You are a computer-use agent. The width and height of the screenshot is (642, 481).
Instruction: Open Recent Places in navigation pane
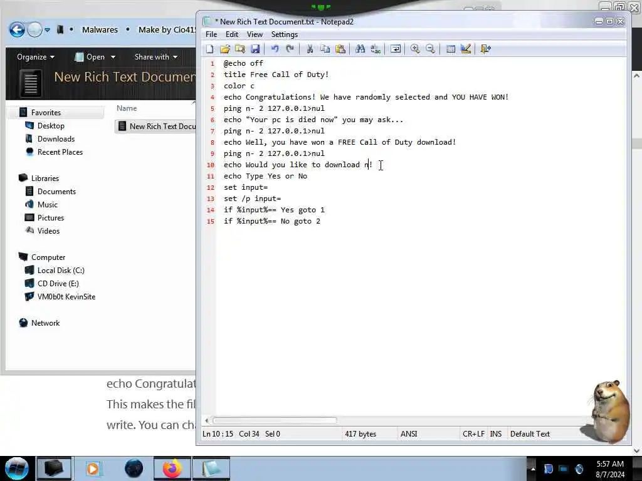(x=60, y=152)
